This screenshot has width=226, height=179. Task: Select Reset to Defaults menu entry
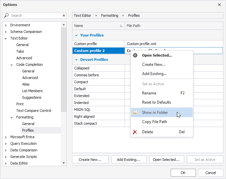[x=156, y=102]
